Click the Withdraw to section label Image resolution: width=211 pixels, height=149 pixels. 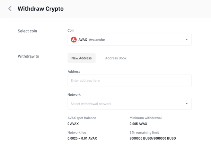[x=28, y=56]
